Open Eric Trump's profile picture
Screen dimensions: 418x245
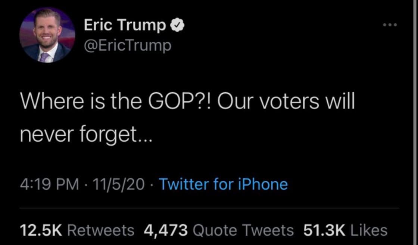click(x=47, y=35)
